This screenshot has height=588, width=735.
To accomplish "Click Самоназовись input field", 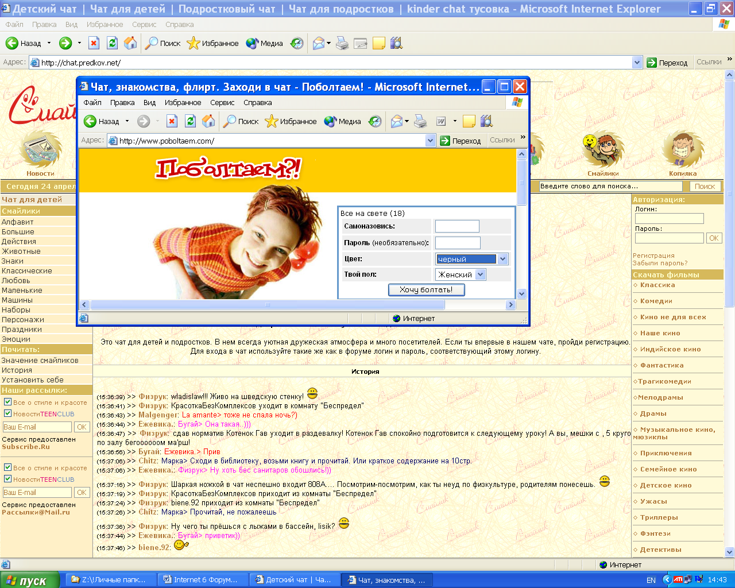I will coord(457,226).
